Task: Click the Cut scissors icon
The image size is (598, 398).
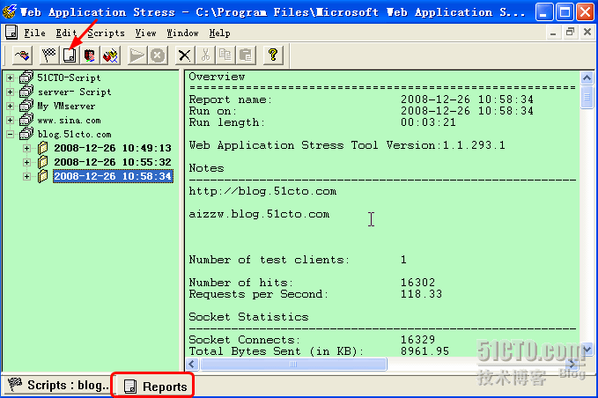Action: pyautogui.click(x=205, y=55)
